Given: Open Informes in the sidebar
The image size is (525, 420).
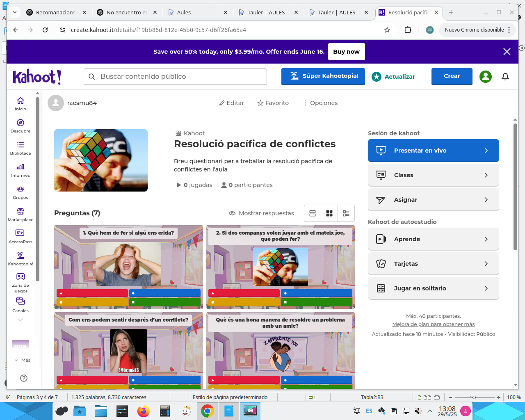Looking at the screenshot, I should 21,171.
